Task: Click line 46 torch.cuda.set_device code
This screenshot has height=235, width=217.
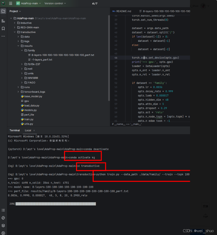Action: (x=155, y=58)
